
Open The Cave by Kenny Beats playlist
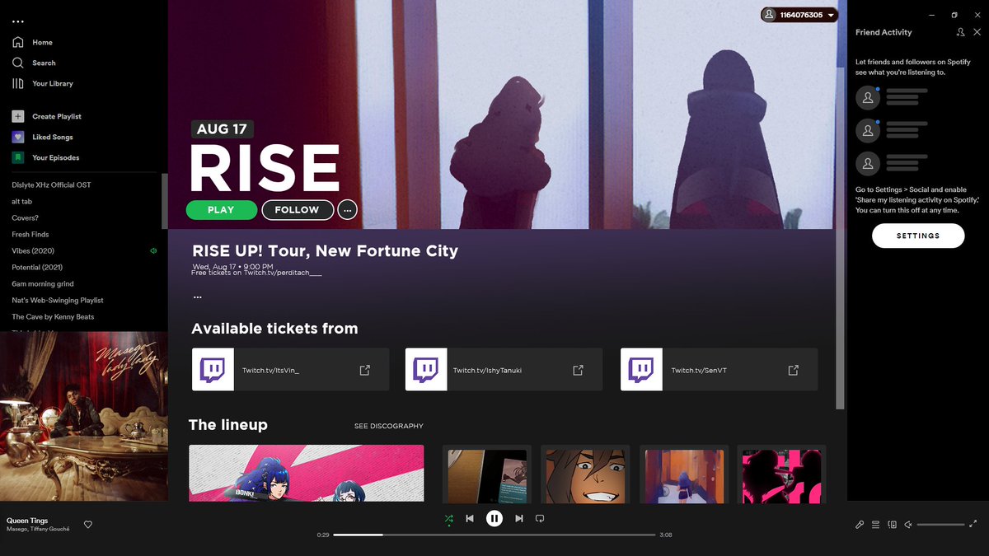tap(53, 316)
